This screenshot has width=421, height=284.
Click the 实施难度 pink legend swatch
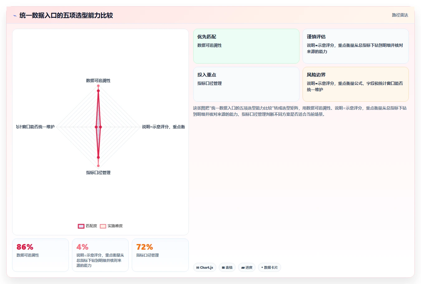click(103, 226)
